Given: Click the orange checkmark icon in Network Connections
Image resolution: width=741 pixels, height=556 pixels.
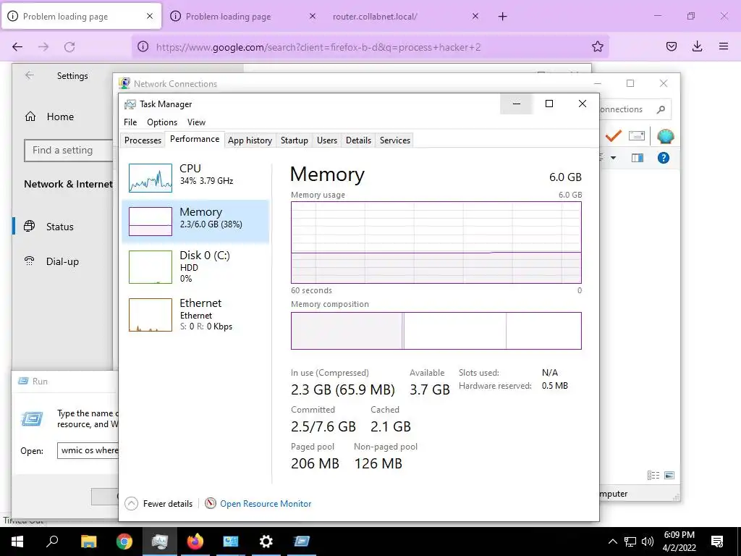Looking at the screenshot, I should [614, 136].
